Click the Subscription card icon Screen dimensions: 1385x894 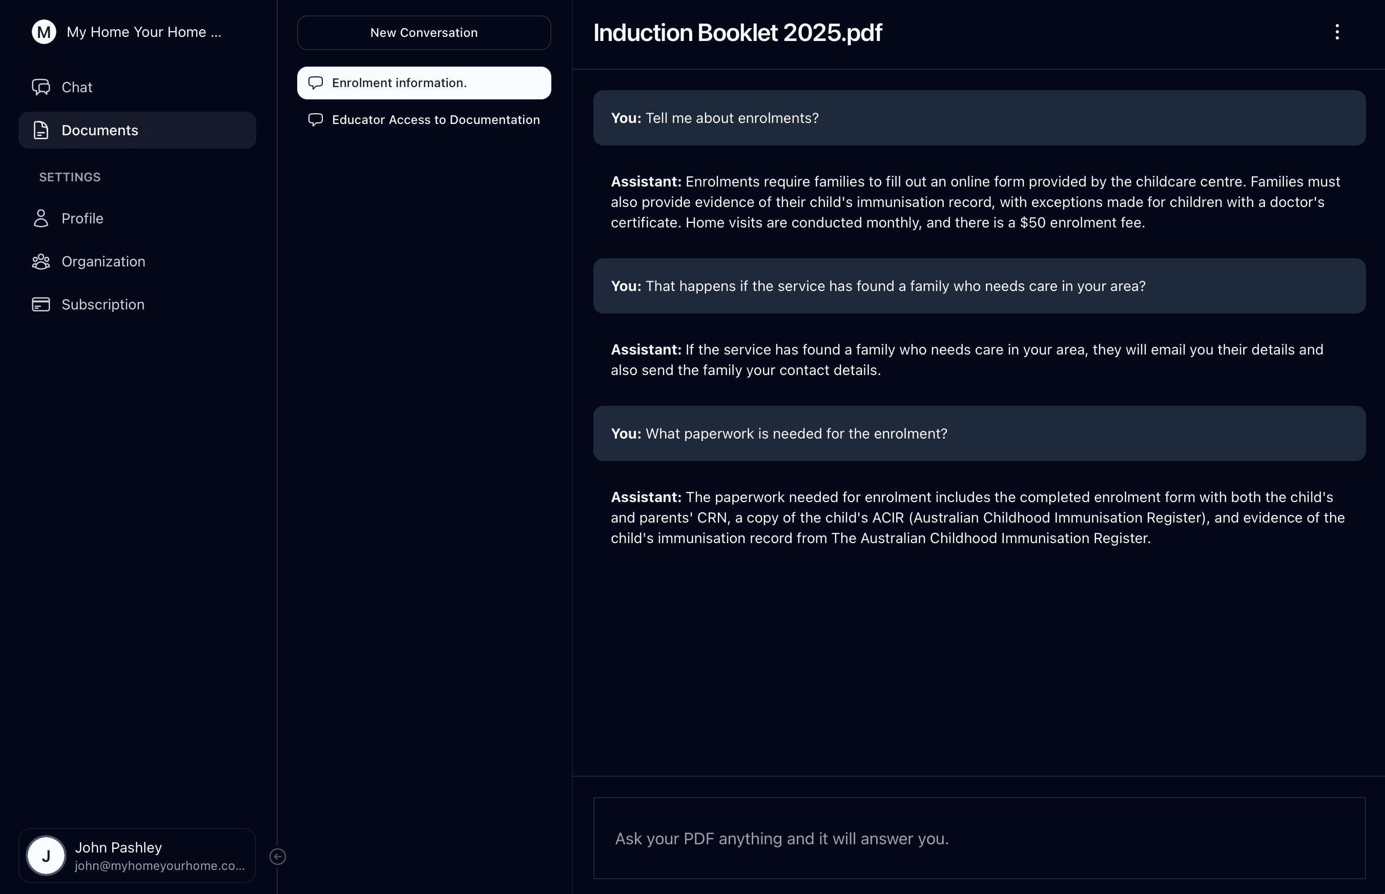click(40, 304)
